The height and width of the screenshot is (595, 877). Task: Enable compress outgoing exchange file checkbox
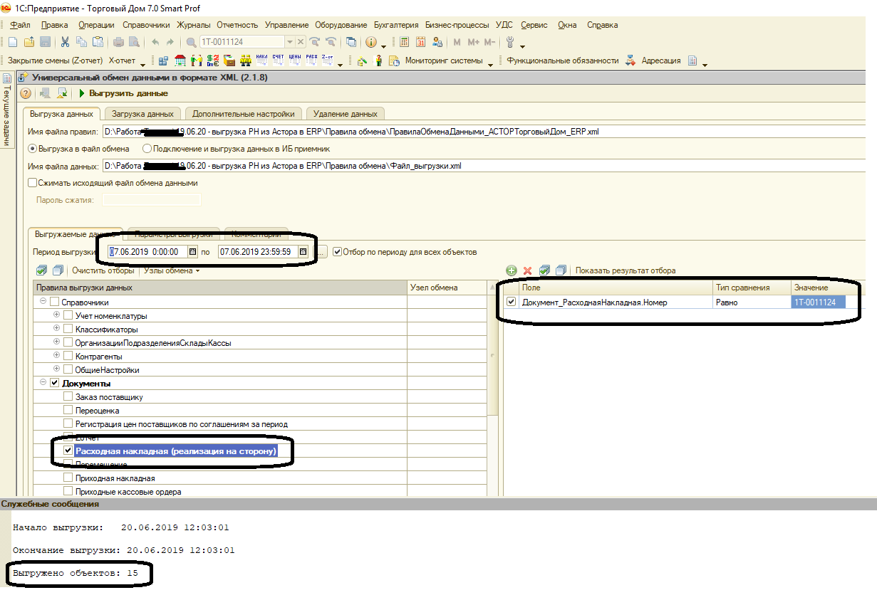click(32, 183)
